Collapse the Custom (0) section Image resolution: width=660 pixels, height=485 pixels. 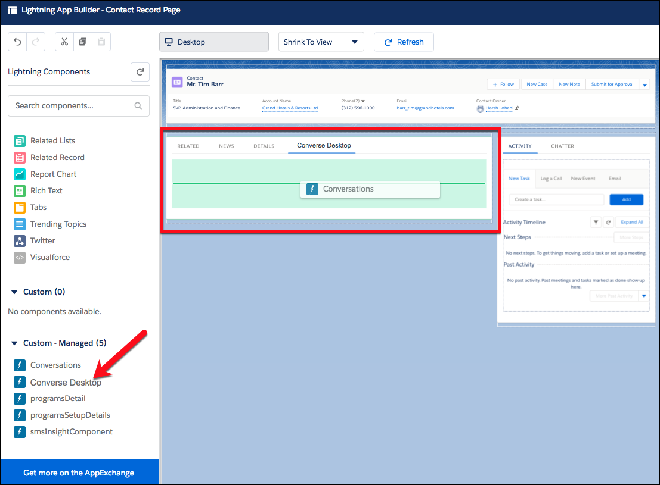click(x=14, y=292)
